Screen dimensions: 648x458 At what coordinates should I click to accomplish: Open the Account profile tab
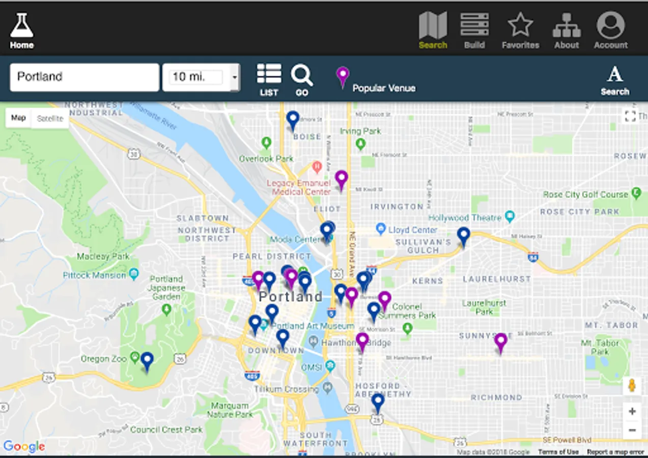[x=611, y=31]
